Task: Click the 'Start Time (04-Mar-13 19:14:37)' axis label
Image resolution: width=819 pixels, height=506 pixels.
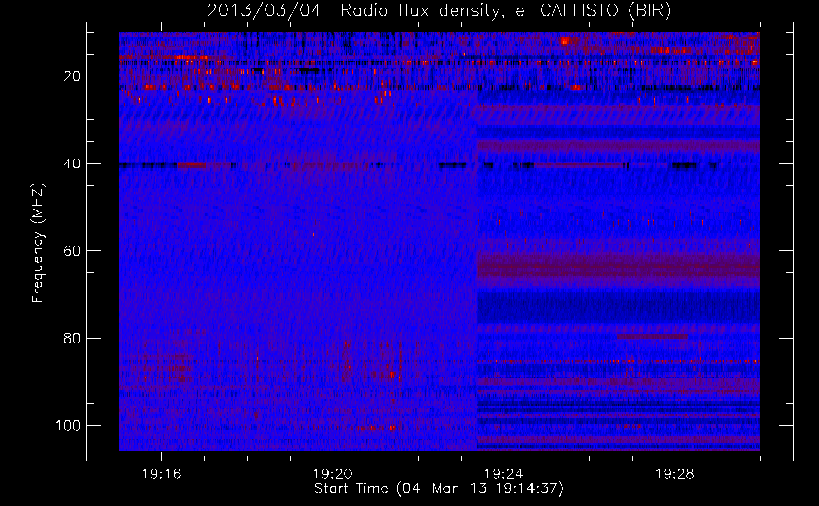Action: (439, 489)
